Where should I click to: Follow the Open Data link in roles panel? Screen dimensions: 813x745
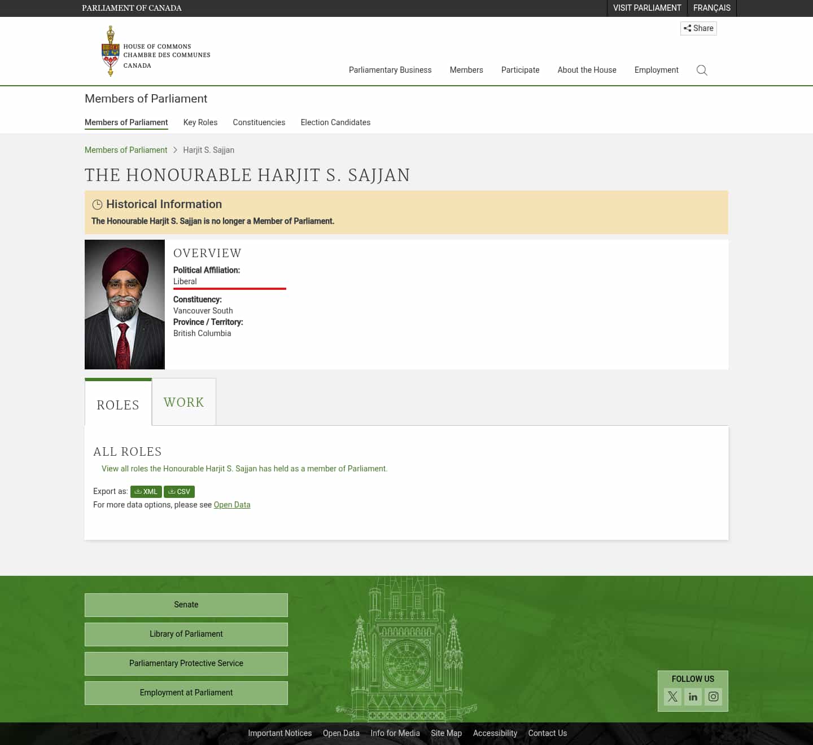(231, 505)
